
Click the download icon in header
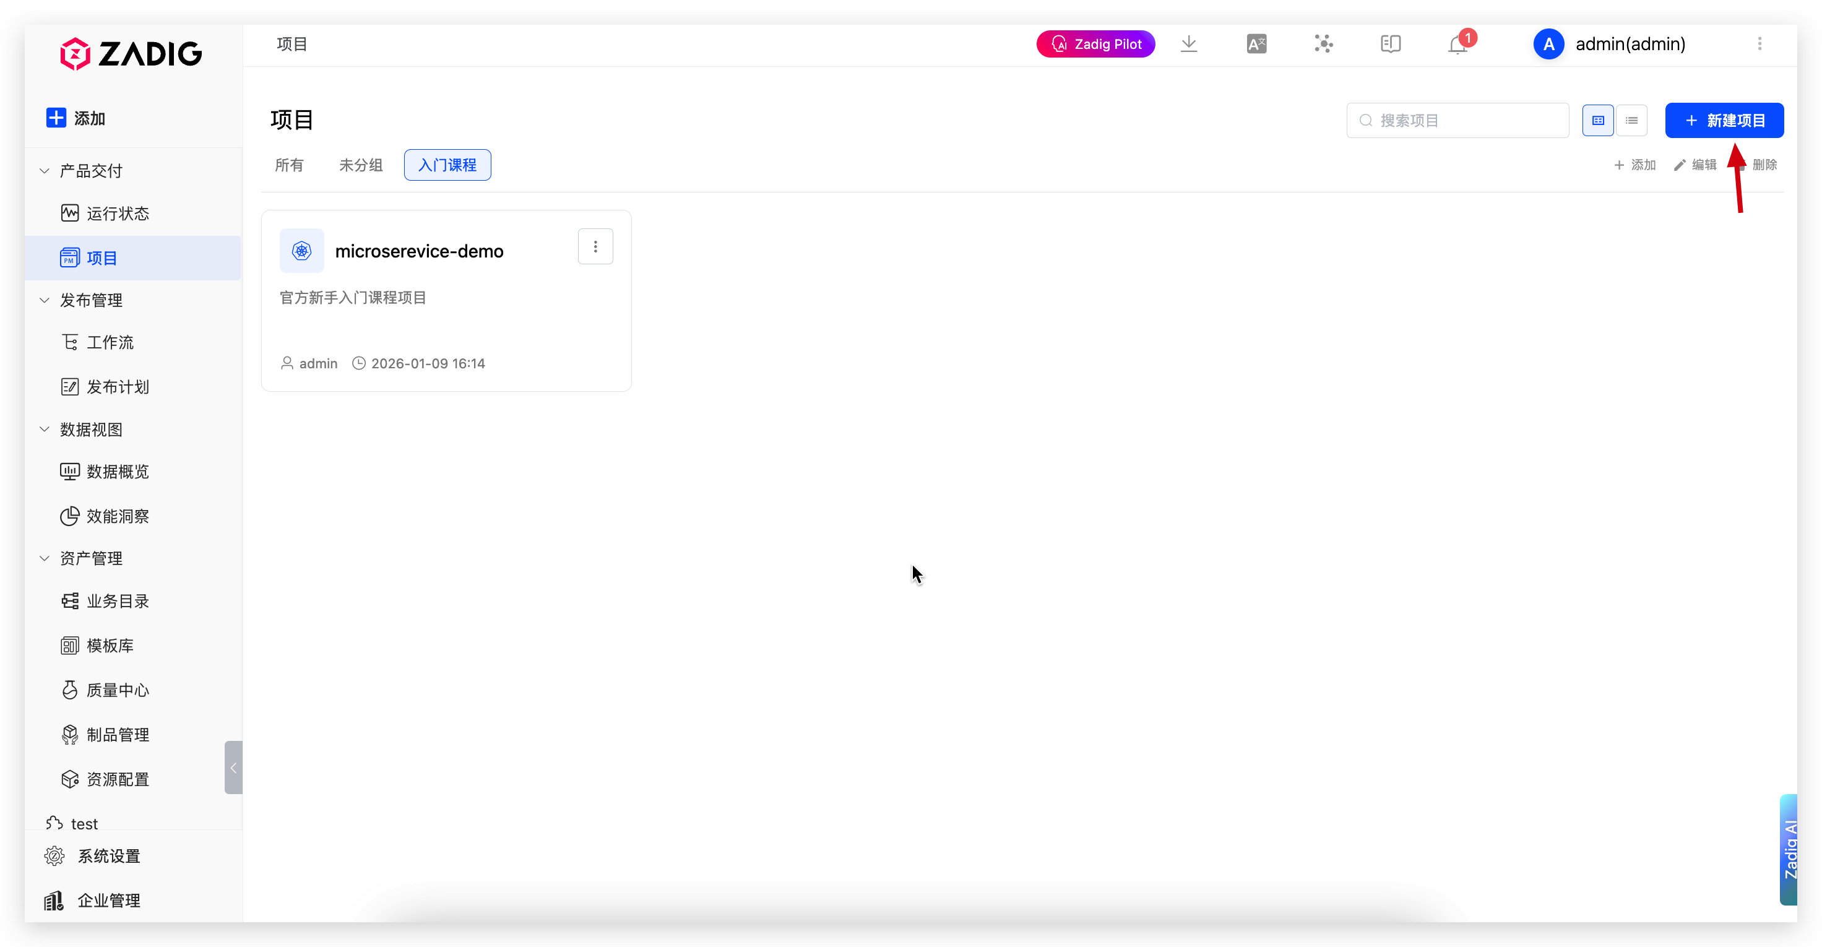[1189, 44]
